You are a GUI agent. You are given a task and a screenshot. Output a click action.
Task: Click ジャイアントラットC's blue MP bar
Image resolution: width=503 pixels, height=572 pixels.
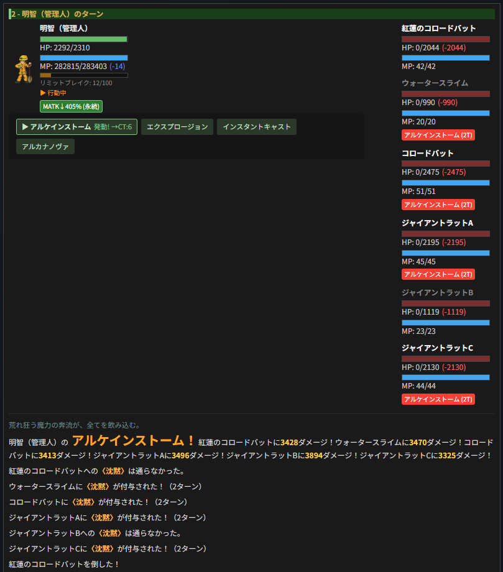pos(445,377)
